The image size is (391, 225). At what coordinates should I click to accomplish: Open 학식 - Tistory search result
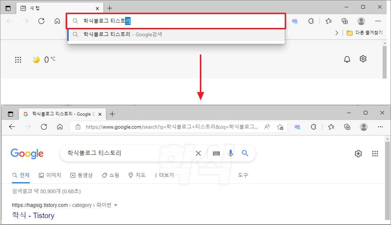pos(33,215)
